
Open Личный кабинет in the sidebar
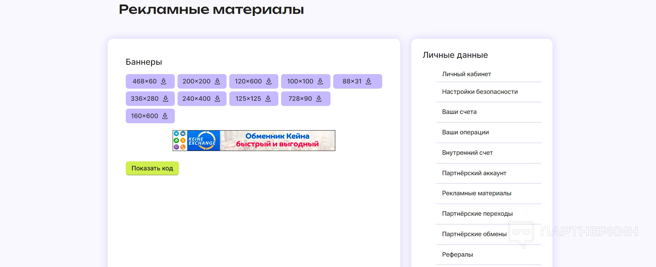(x=467, y=74)
